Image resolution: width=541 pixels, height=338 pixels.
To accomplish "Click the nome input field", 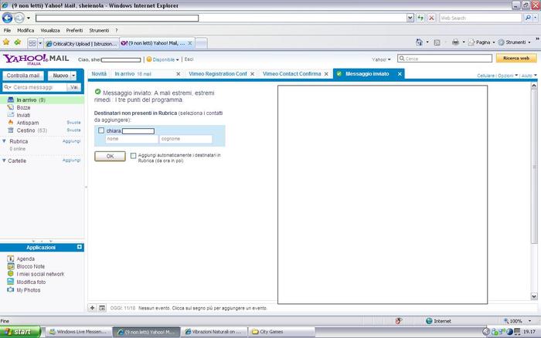I will click(x=132, y=139).
